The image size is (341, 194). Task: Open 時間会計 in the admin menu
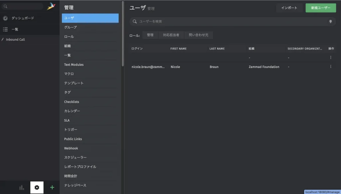(90, 176)
